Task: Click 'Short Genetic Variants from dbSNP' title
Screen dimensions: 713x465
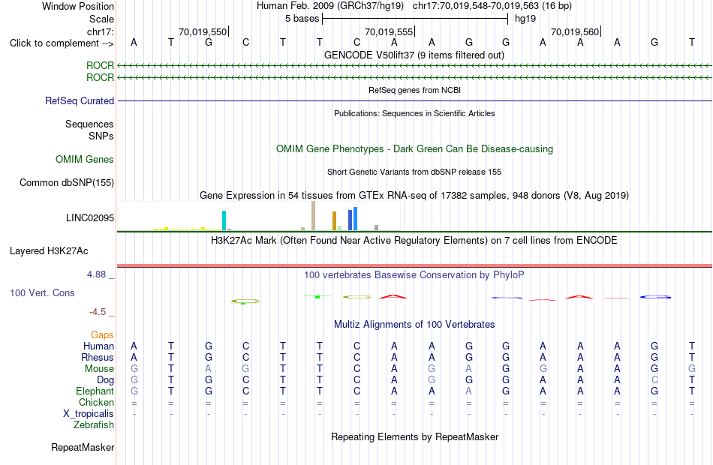Action: coord(414,172)
